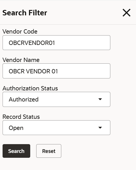The image size is (136, 170).
Task: Close the Search Filter panel
Action: pos(126,13)
